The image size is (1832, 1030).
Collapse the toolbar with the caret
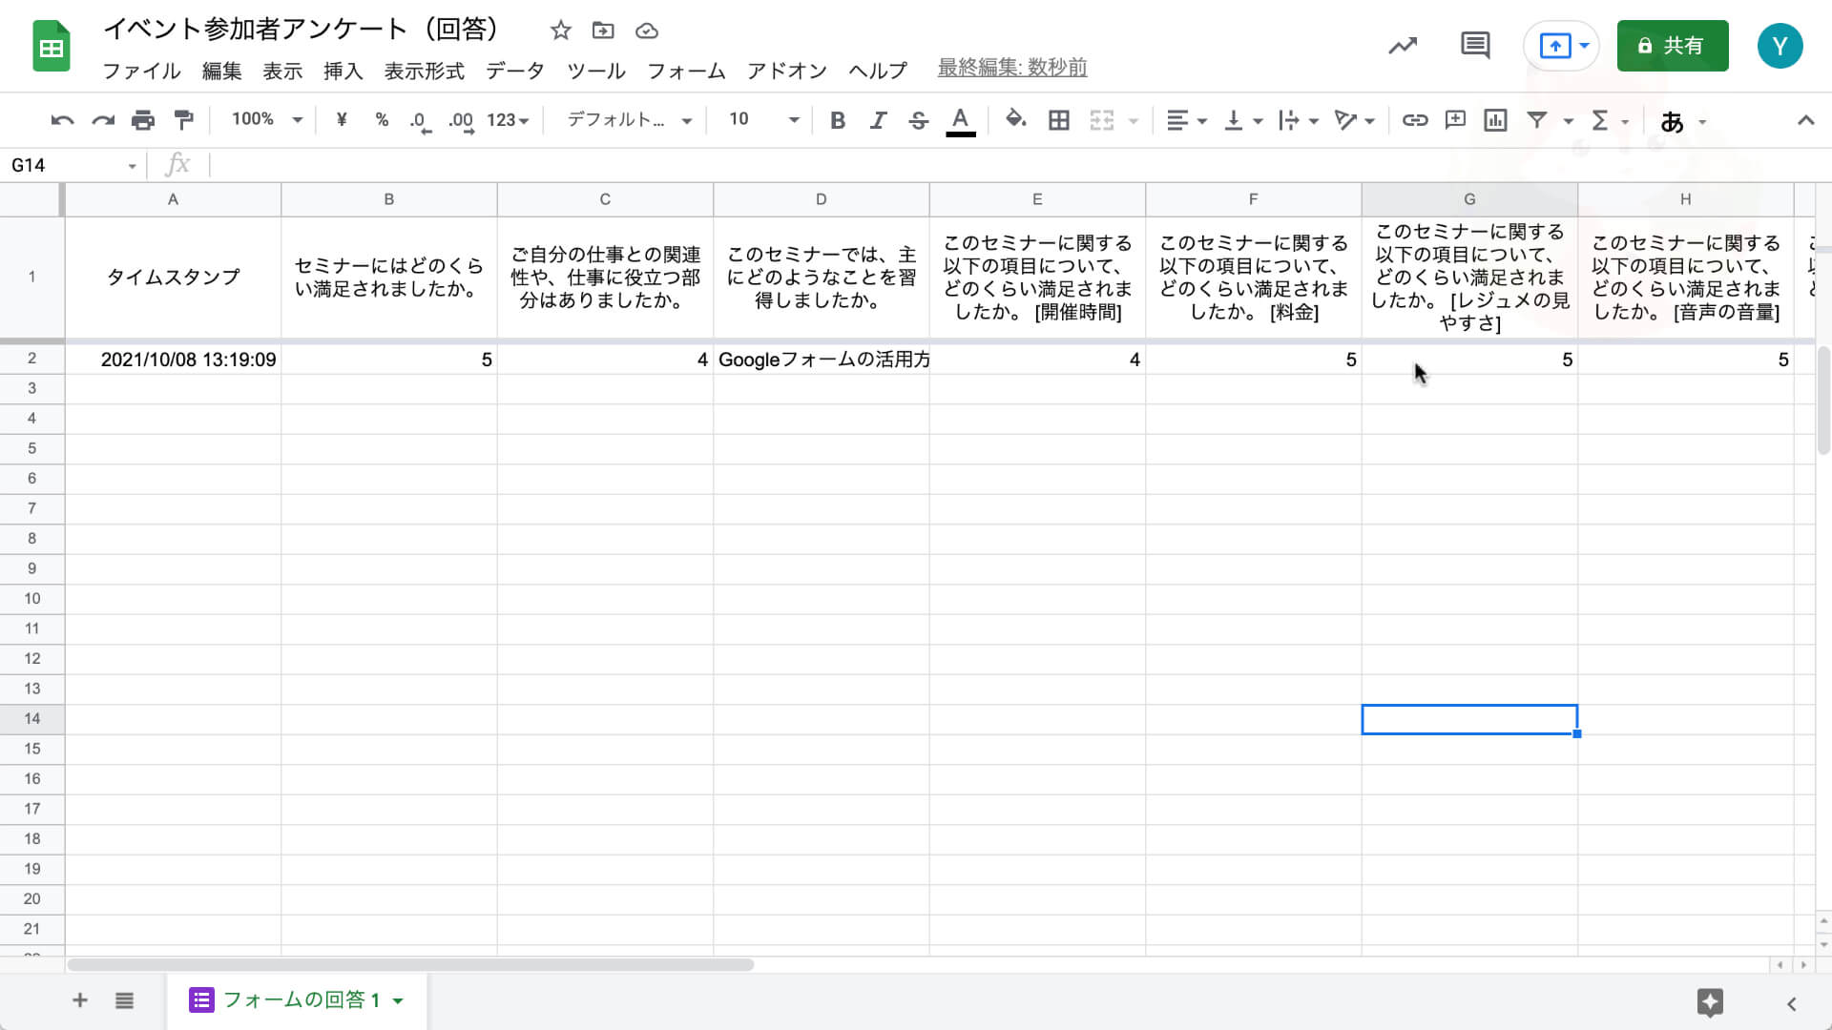[1805, 120]
